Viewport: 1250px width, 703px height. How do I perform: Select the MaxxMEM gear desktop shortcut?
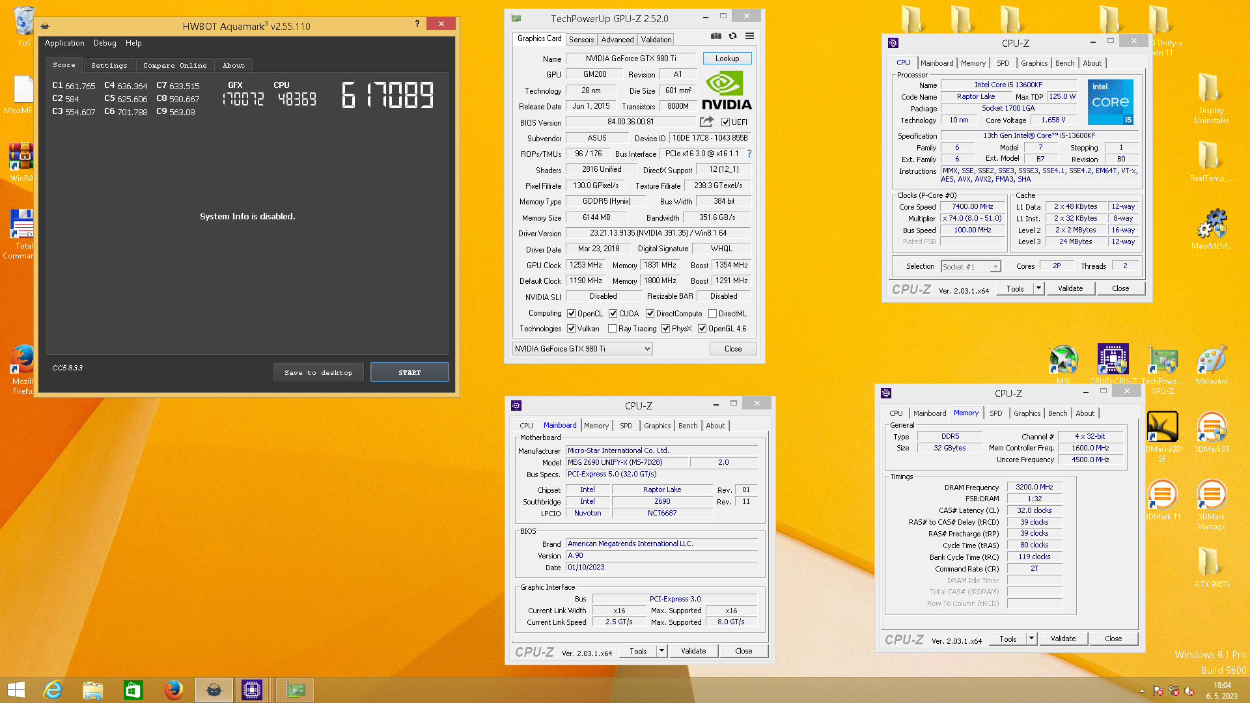pyautogui.click(x=1212, y=228)
